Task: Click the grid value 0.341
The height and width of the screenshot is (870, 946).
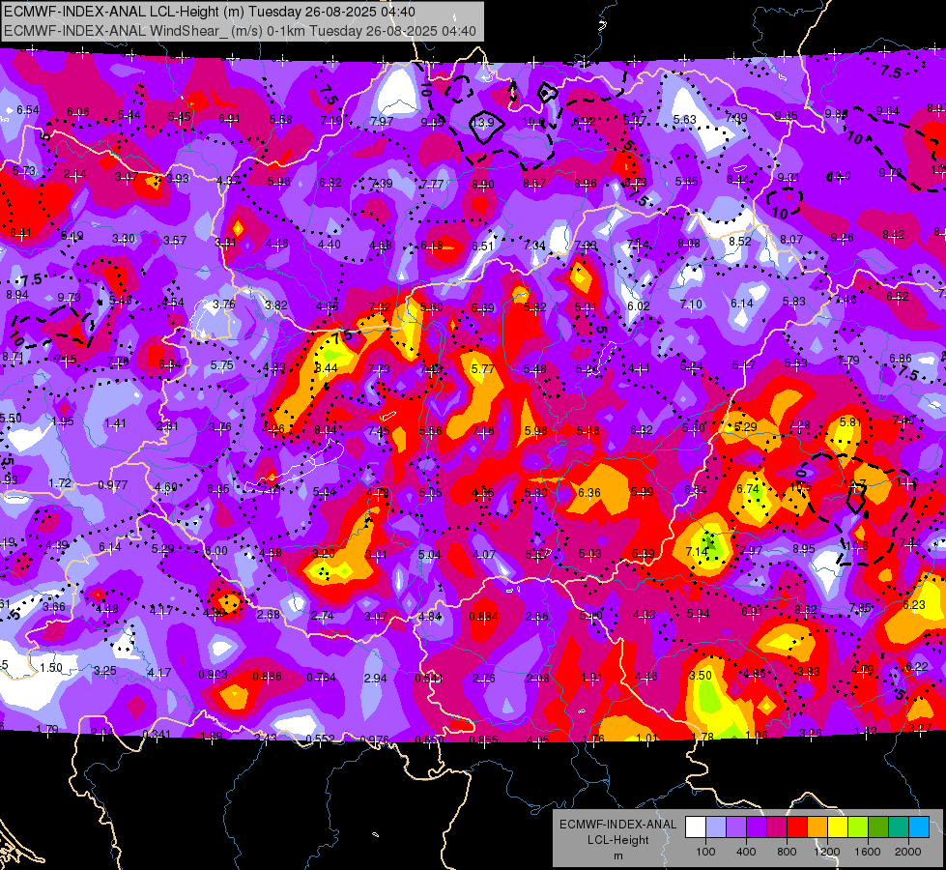Action: click(x=157, y=735)
